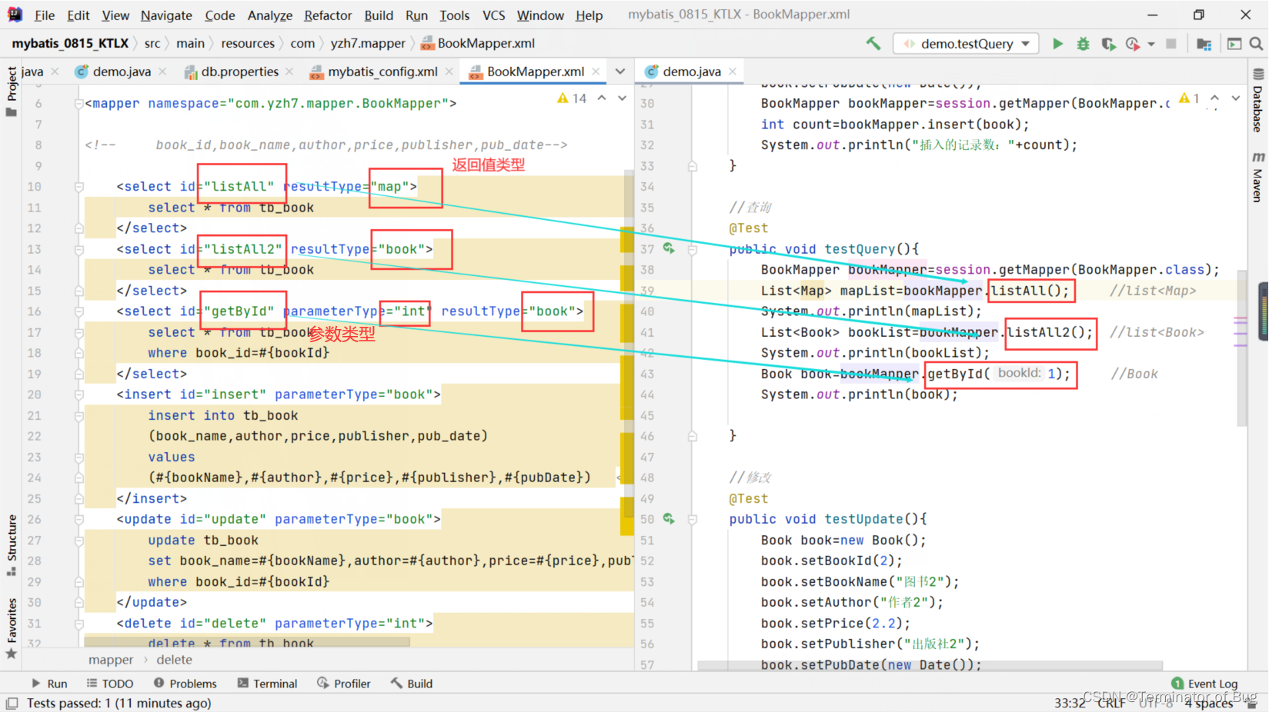Start debugging with the bug icon
Screen dimensions: 1269x712
click(1083, 44)
